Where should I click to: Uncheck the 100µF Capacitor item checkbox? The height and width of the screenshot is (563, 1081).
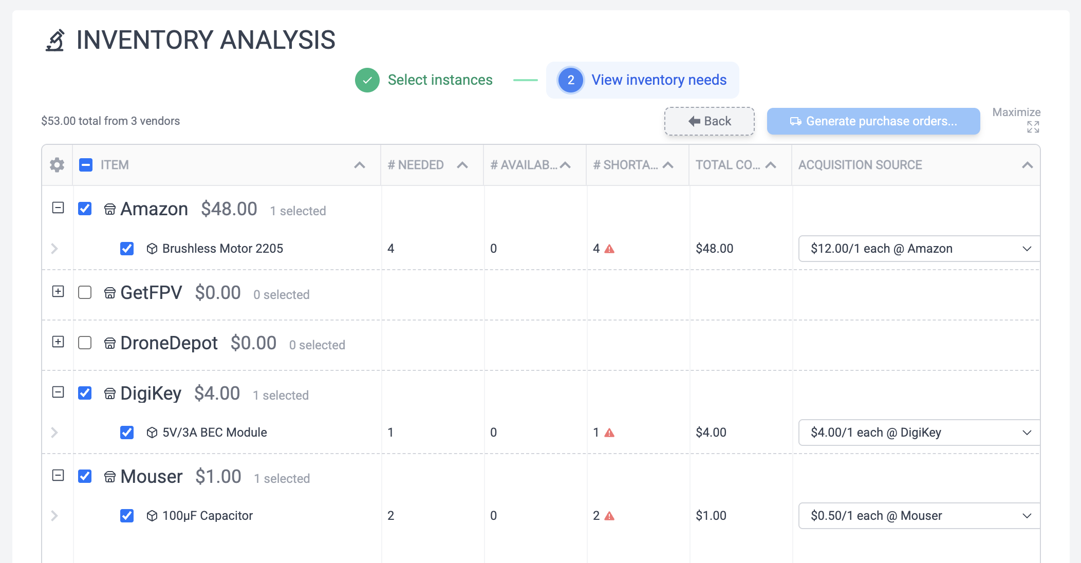[126, 516]
